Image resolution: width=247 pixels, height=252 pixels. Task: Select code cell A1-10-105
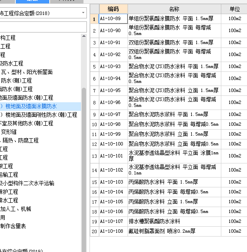(113, 202)
